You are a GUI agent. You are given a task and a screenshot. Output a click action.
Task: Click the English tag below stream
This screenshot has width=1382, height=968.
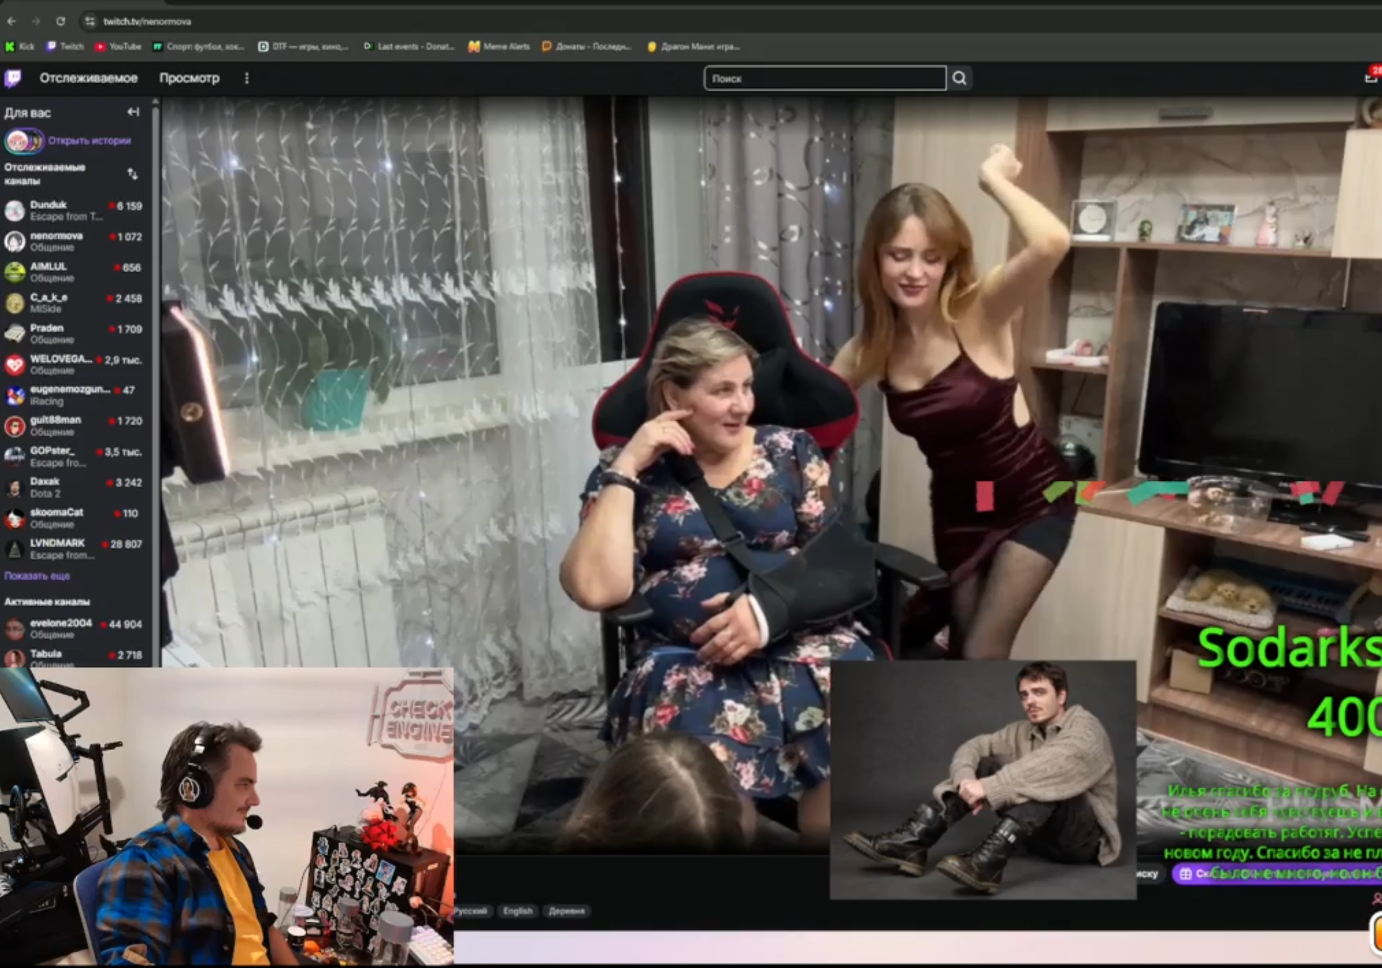click(x=518, y=911)
